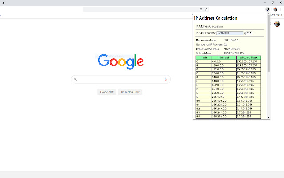Image resolution: width=284 pixels, height=178 pixels.
Task: Click wildcard cell 15.255.255.255
Action: (248, 77)
